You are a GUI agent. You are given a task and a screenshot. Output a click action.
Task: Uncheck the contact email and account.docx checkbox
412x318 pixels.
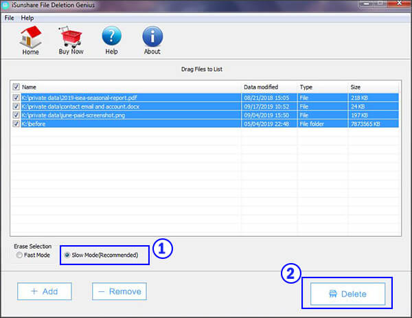[x=16, y=106]
